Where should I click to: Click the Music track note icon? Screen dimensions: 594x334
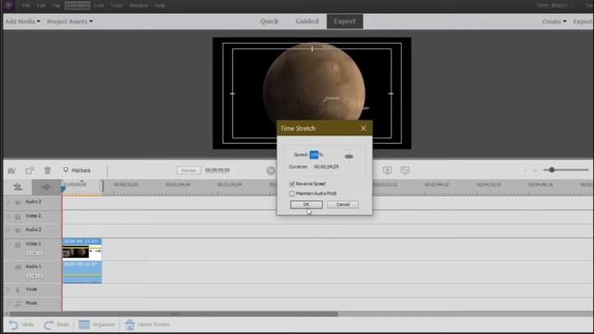click(x=18, y=303)
